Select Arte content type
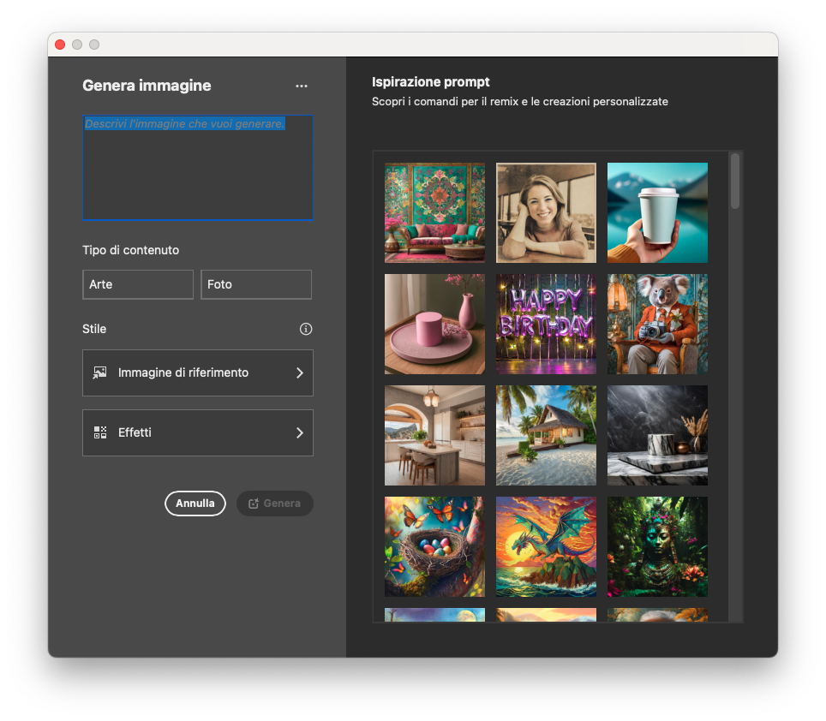826x721 pixels. pos(138,284)
